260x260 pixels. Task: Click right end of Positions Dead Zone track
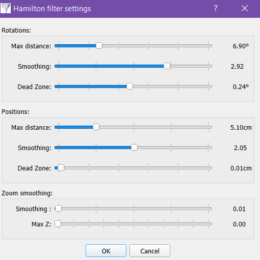point(211,168)
